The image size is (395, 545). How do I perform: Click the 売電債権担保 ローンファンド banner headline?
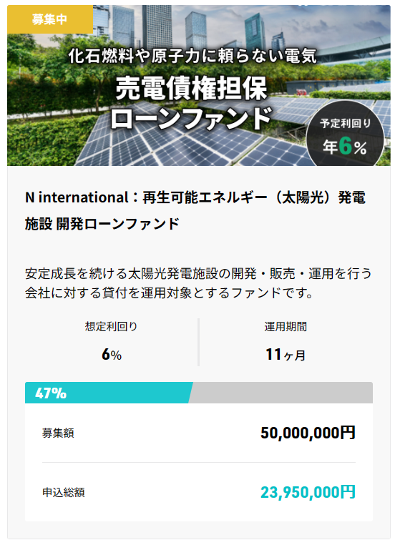(191, 103)
